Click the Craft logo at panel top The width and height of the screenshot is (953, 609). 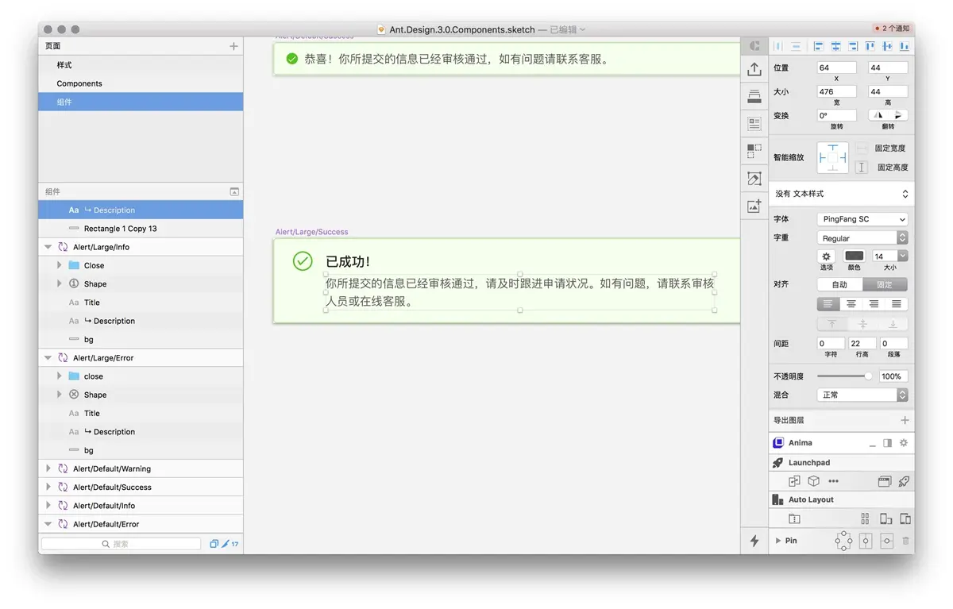(754, 46)
